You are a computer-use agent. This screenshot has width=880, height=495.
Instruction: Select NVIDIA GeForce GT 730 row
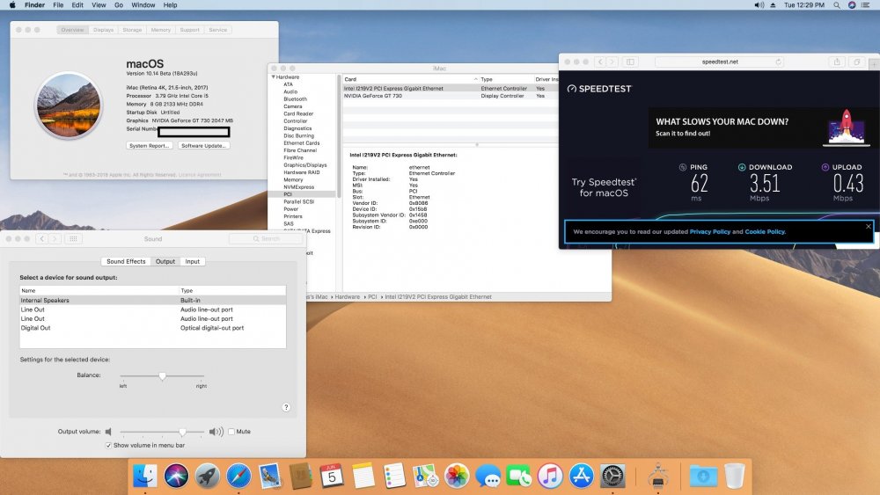[x=450, y=96]
